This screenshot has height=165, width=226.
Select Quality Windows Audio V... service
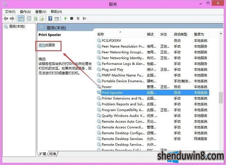[153, 116]
